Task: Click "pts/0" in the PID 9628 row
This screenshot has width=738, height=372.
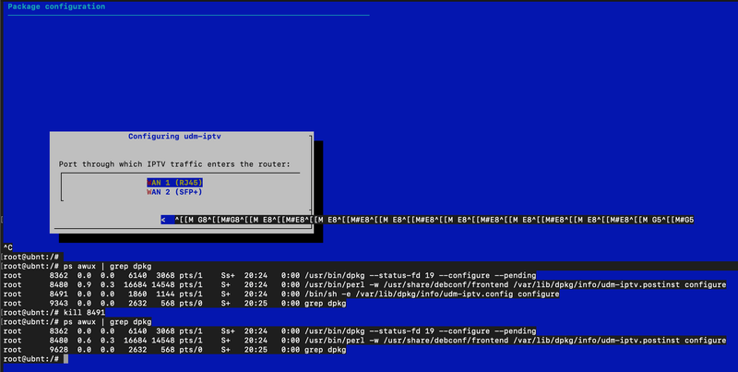Action: point(191,350)
